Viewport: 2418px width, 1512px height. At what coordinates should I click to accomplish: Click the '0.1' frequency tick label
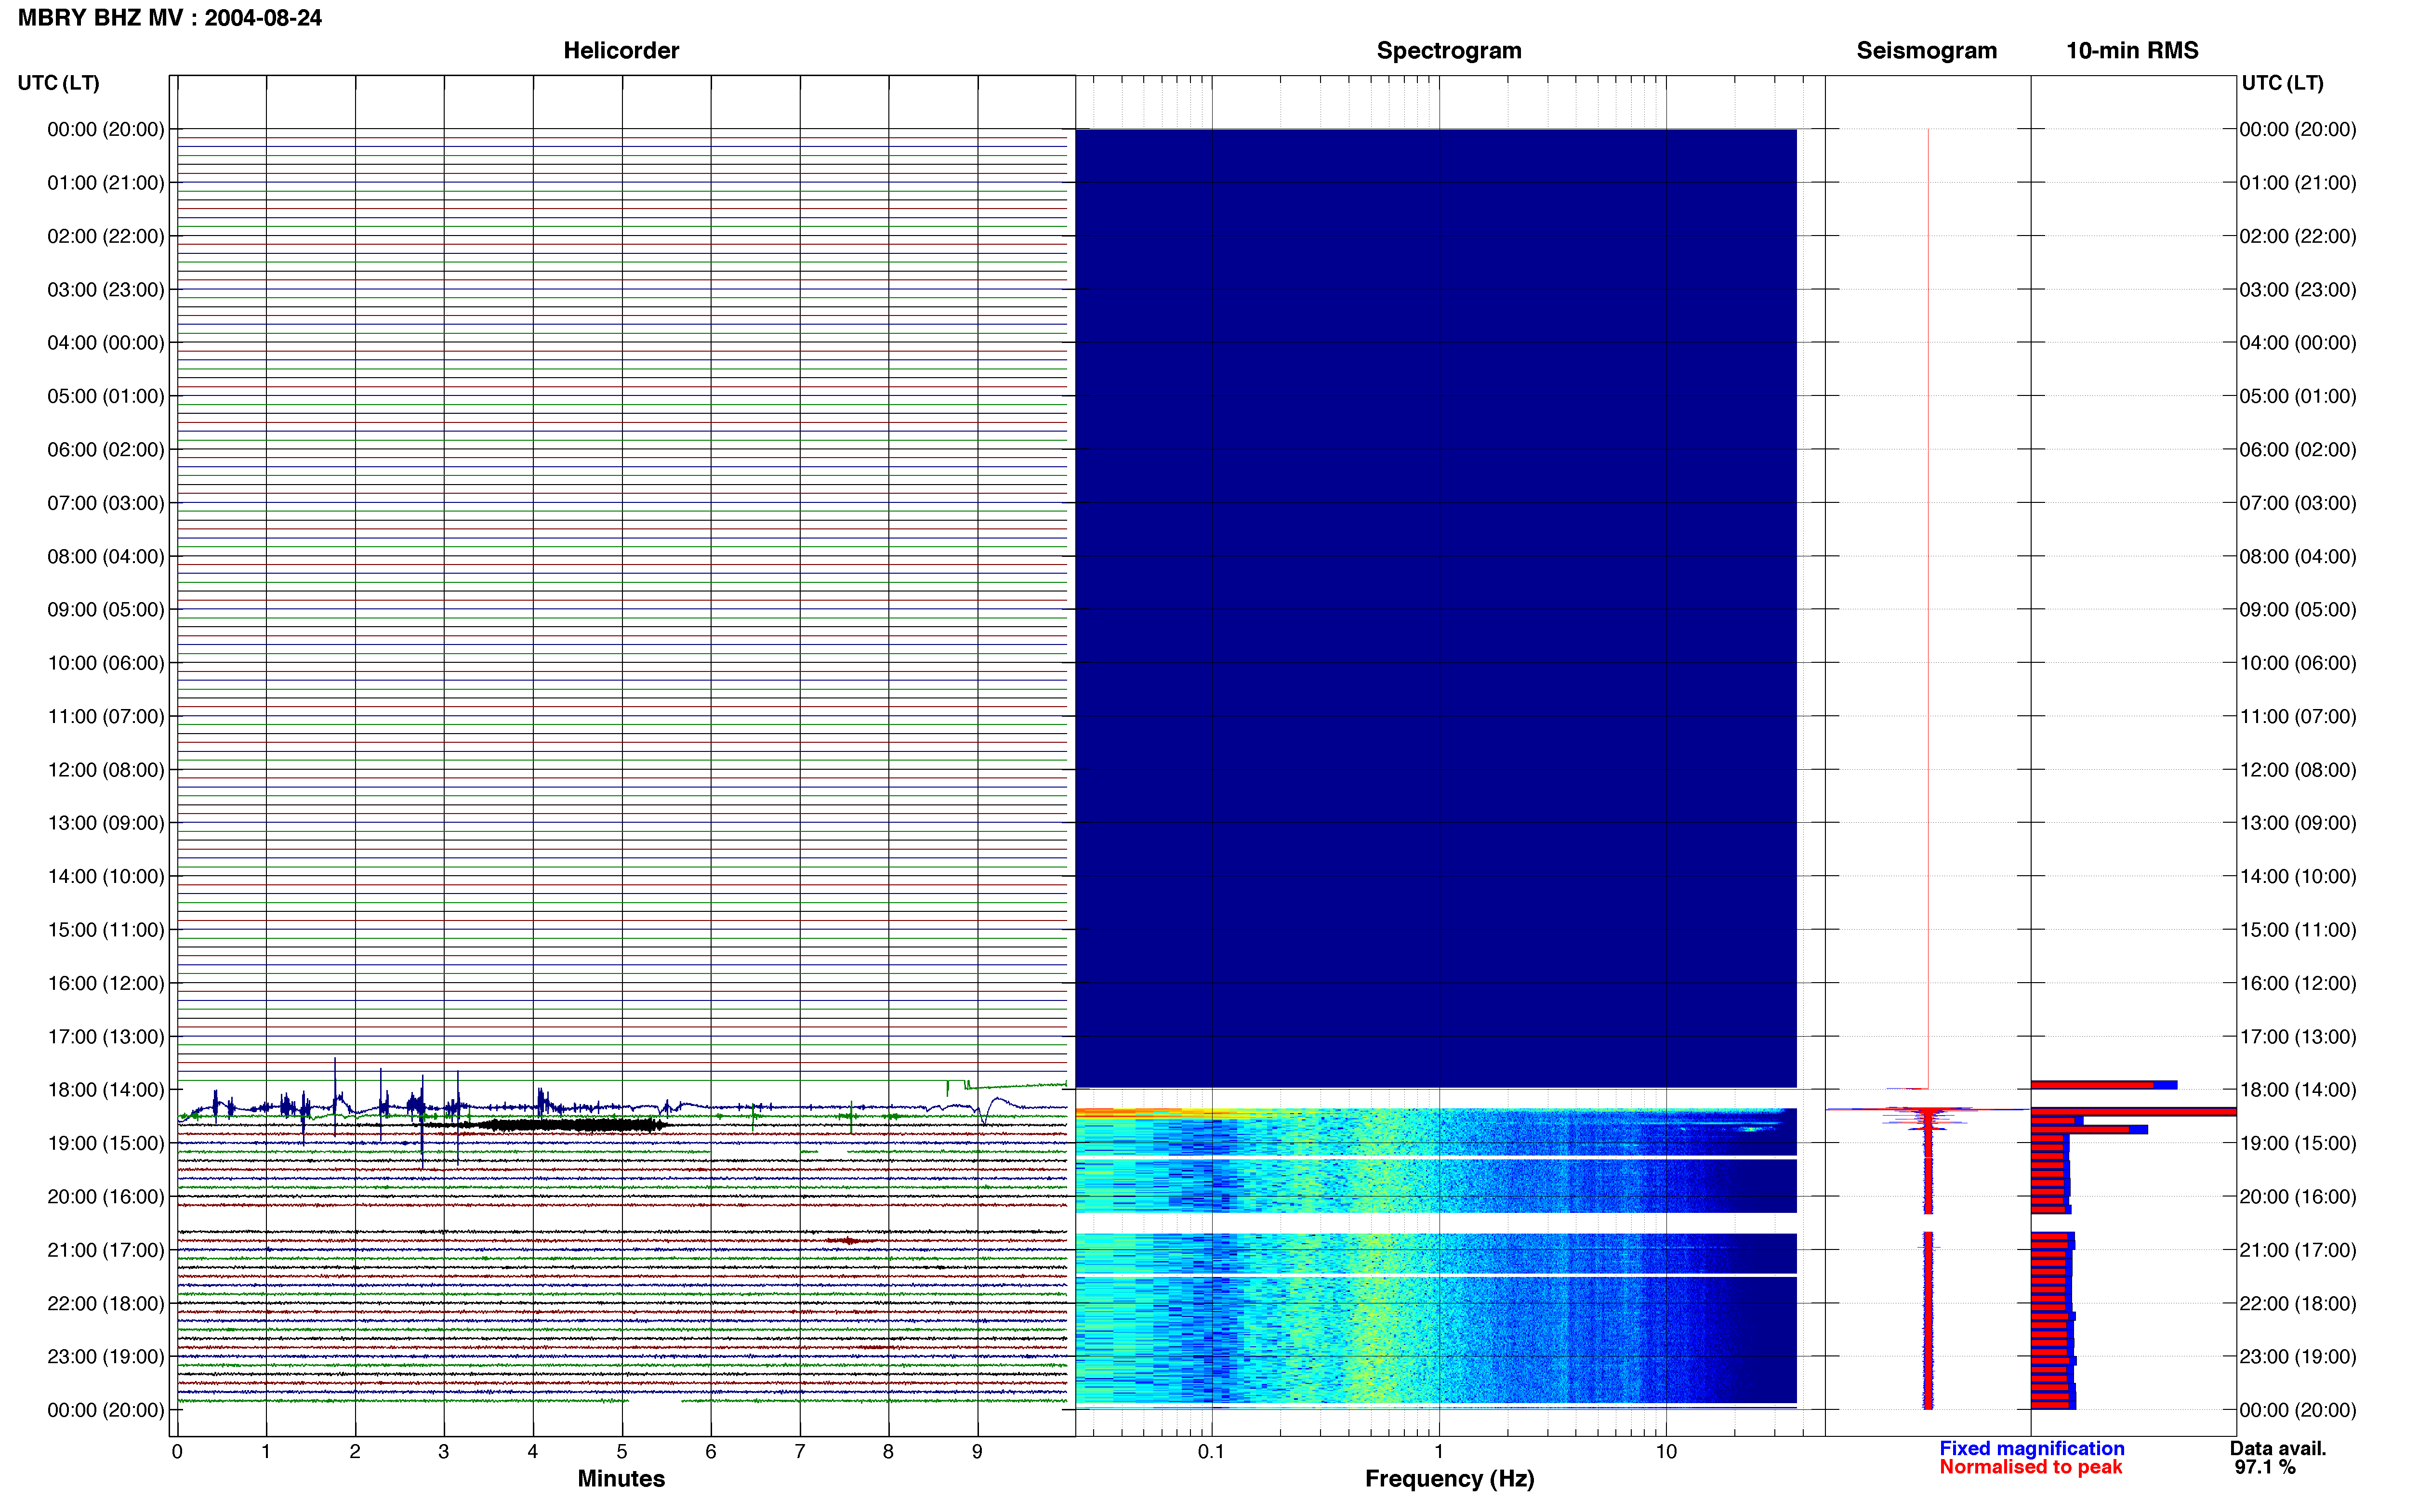pyautogui.click(x=1211, y=1452)
